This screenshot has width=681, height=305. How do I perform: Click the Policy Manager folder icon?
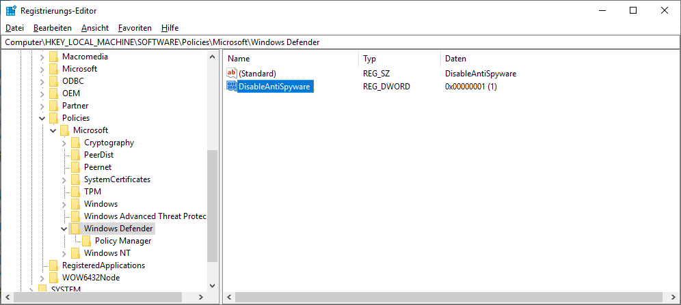[x=86, y=241]
